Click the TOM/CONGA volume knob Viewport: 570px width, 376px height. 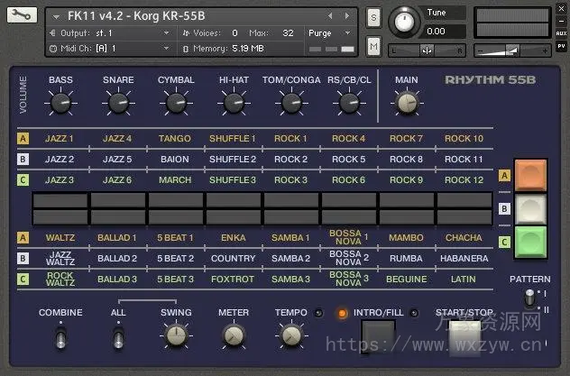coord(291,103)
